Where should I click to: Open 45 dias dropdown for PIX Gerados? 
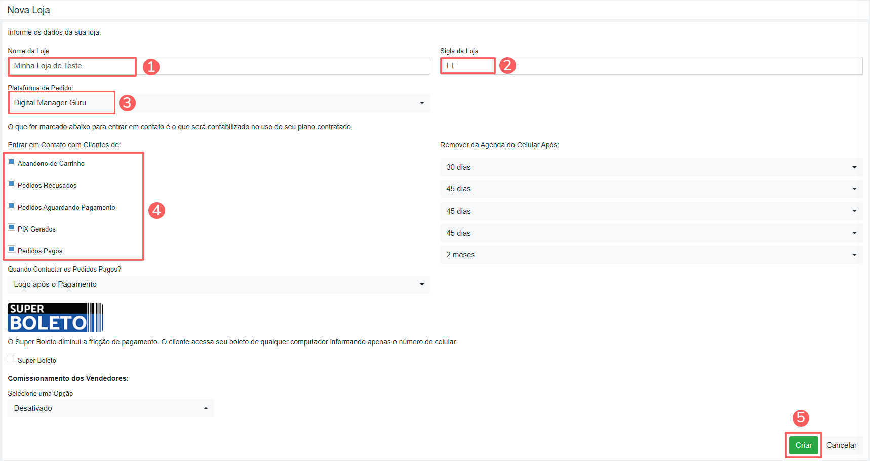coord(651,233)
